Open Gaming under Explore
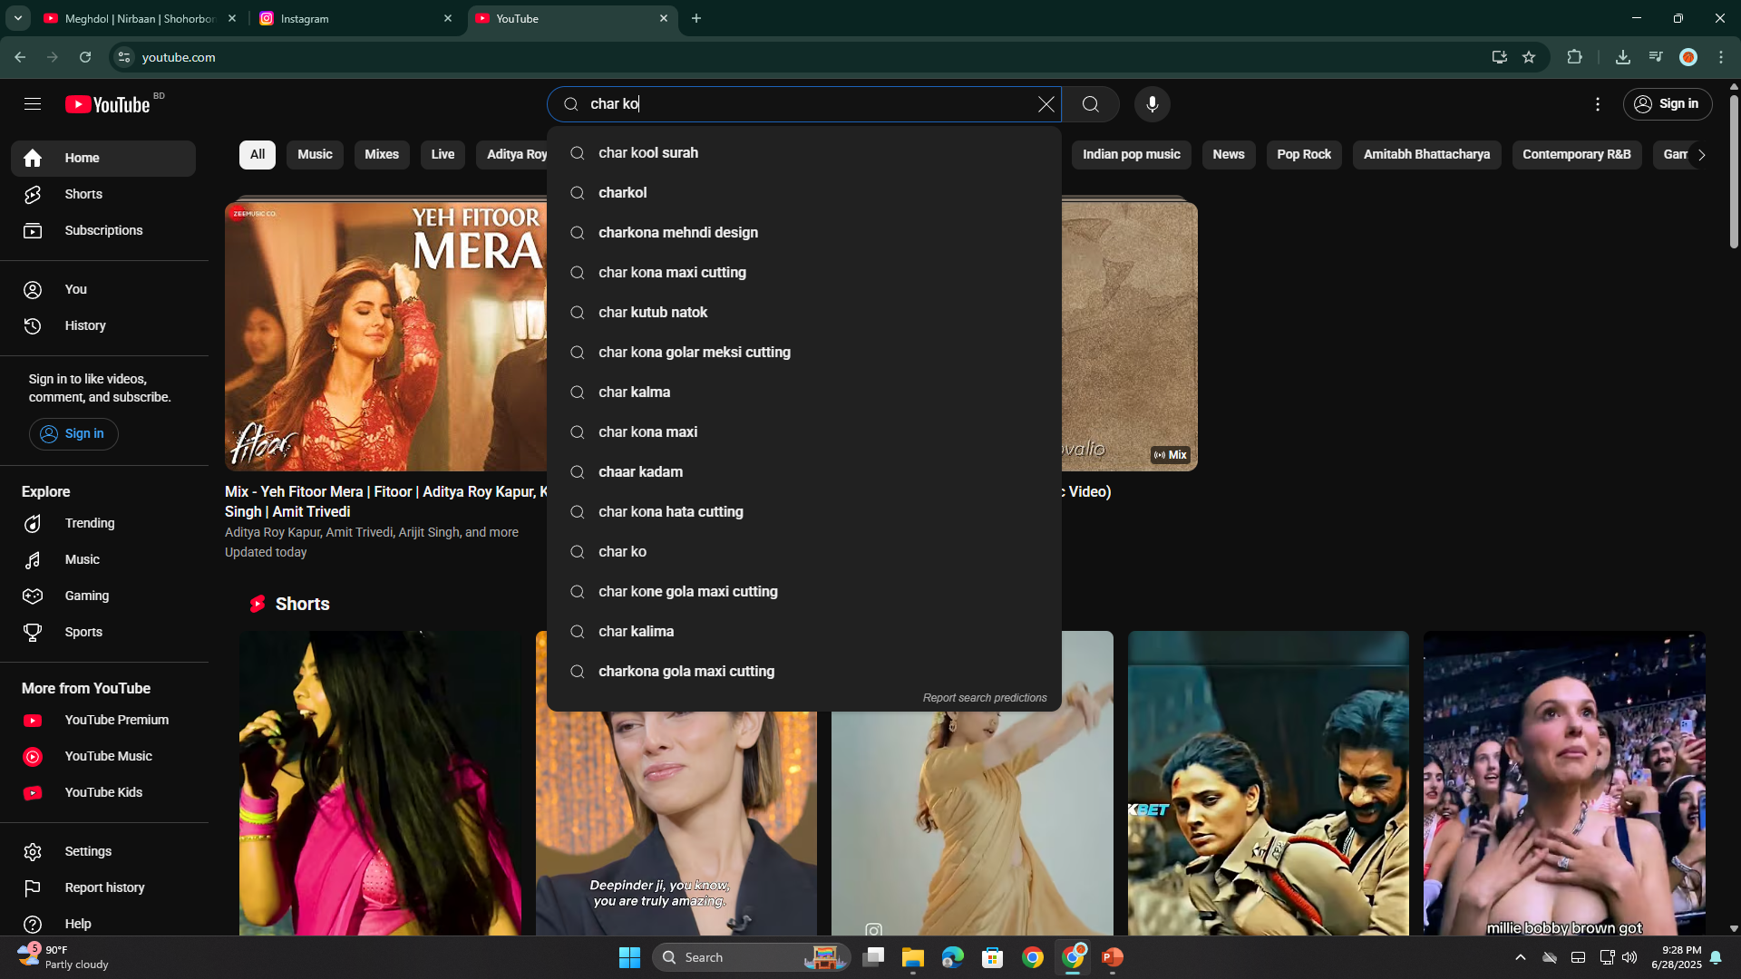 (x=103, y=596)
